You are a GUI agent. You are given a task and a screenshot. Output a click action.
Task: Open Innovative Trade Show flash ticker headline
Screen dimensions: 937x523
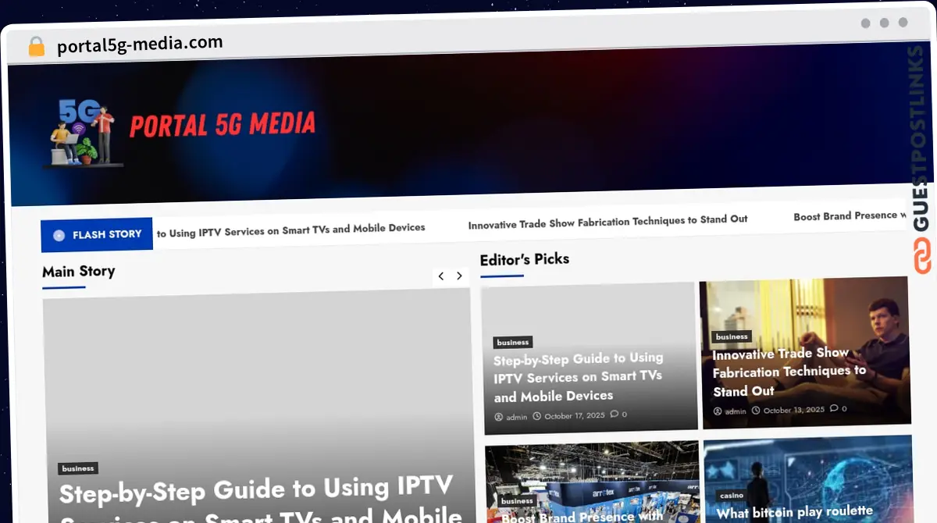coord(607,222)
